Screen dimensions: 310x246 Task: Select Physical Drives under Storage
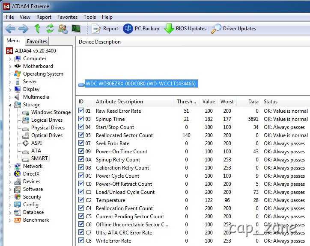(48, 128)
